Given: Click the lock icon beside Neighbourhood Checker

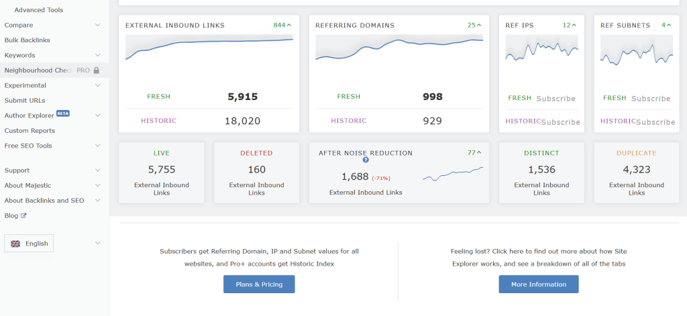Looking at the screenshot, I should coord(97,70).
